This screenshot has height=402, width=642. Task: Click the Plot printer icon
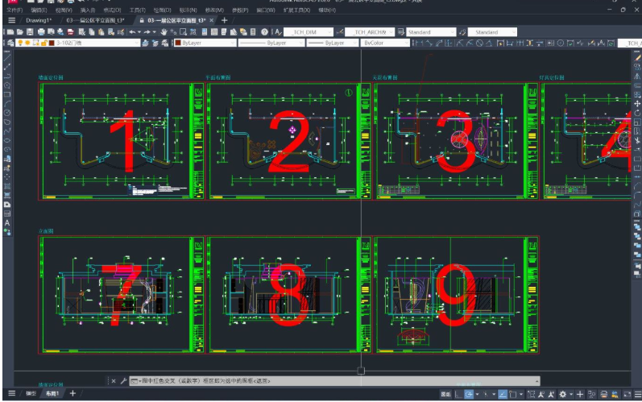tap(41, 32)
